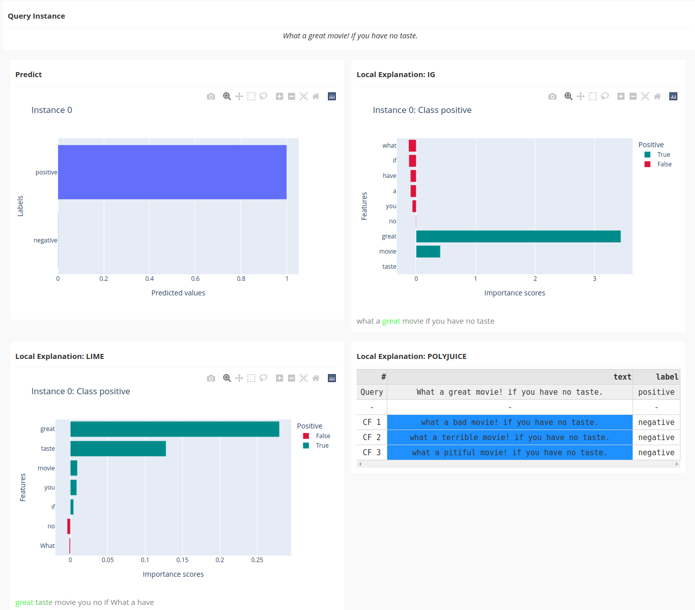
Task: Toggle the False legend entry in LIME chart
Action: tap(317, 436)
